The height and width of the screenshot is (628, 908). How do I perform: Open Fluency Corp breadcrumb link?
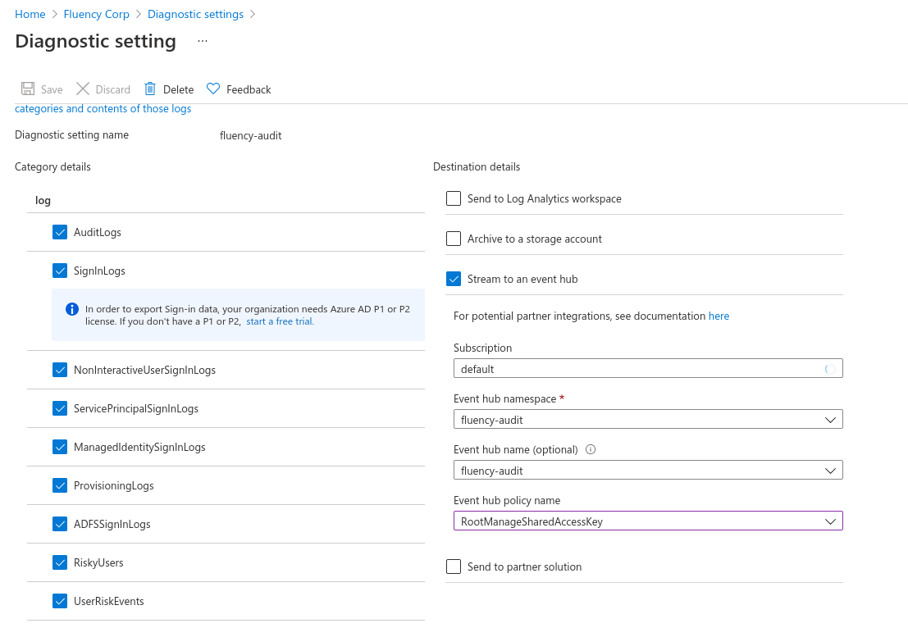click(x=96, y=14)
